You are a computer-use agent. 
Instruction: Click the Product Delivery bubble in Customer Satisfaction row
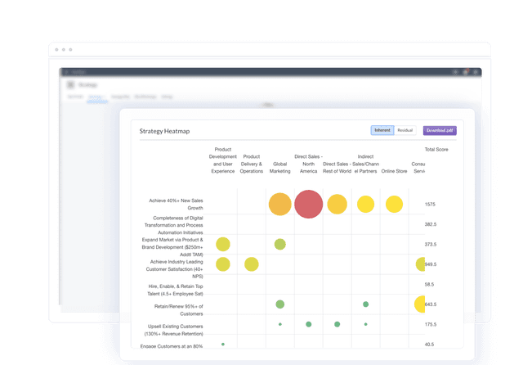pyautogui.click(x=252, y=264)
